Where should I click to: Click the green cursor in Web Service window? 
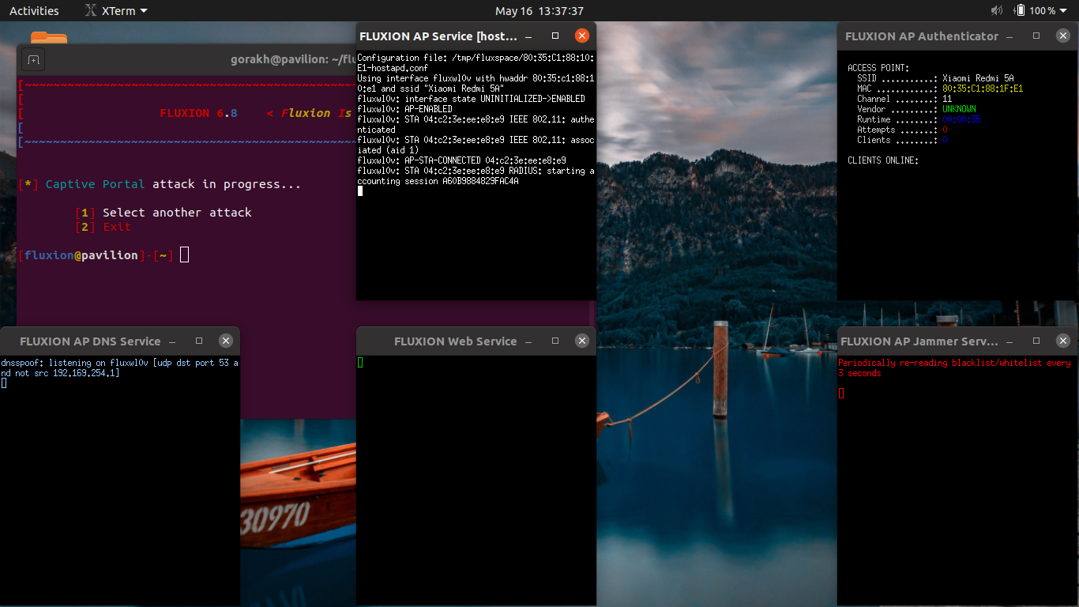(360, 362)
